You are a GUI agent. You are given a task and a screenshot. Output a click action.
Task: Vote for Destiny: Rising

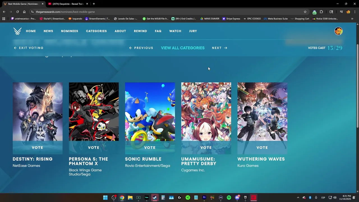pos(38,148)
